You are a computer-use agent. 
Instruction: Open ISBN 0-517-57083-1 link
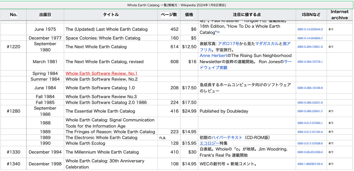310,123
